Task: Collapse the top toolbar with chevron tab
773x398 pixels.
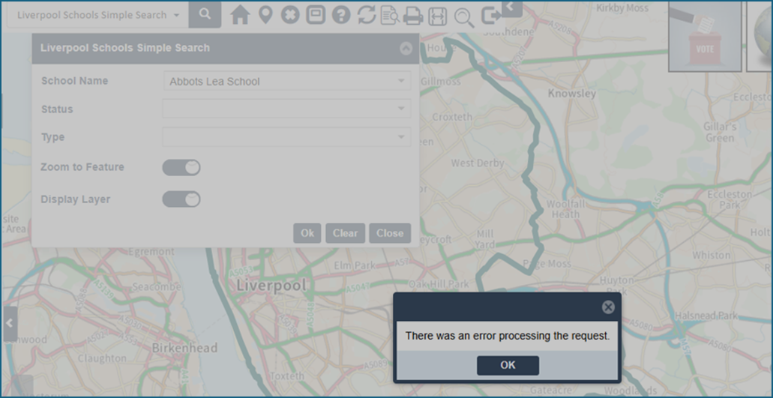Action: [x=512, y=7]
